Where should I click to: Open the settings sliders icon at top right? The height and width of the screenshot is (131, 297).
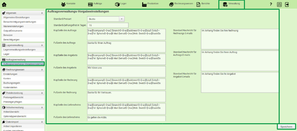click(279, 5)
